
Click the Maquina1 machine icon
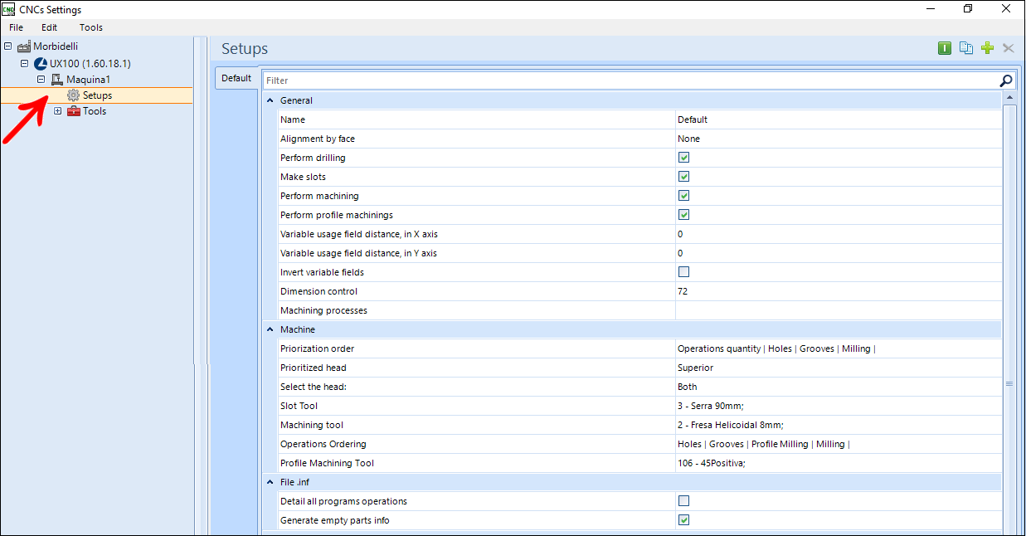(57, 80)
